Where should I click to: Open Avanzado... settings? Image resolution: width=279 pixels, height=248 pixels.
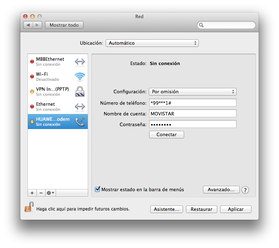221,189
